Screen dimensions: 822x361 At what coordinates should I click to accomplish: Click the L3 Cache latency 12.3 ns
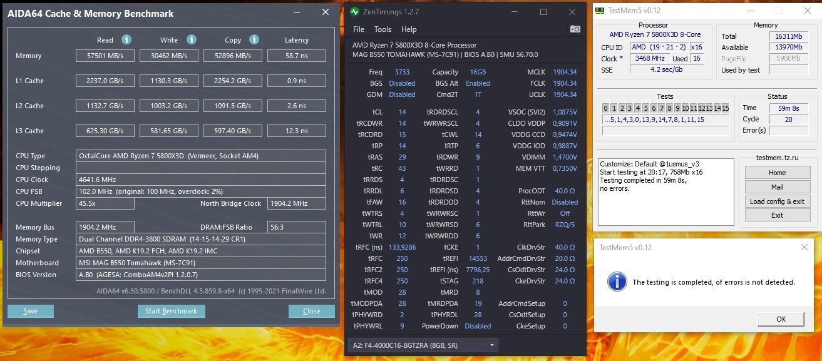point(297,131)
